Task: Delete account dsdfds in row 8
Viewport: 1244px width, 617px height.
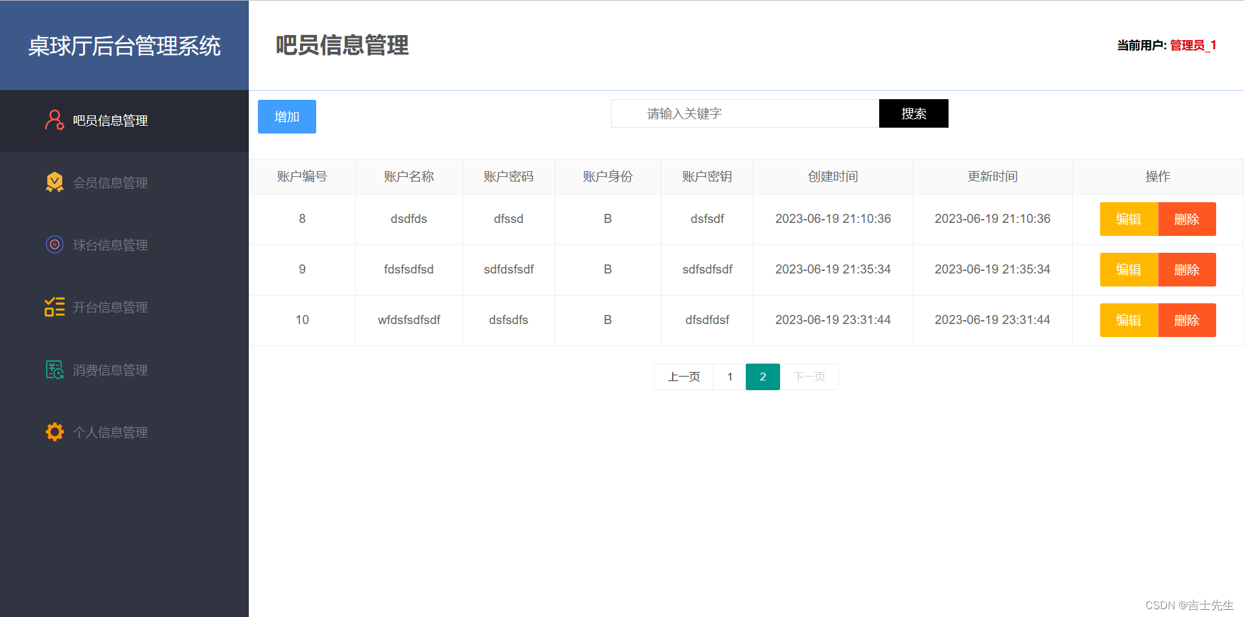Action: 1187,218
